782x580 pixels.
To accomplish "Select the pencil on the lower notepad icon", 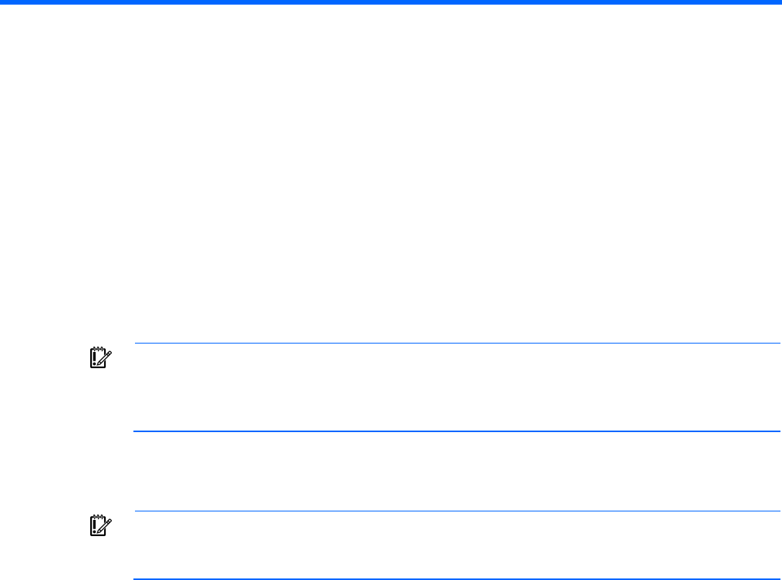I will (x=105, y=527).
